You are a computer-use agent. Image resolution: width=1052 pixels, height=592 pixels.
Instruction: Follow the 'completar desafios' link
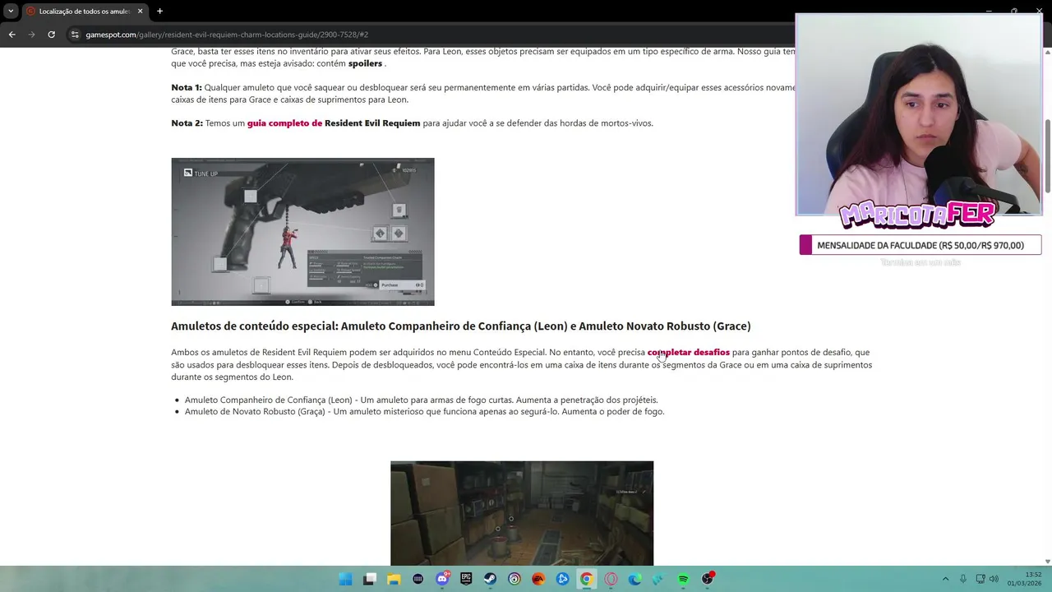click(x=689, y=353)
